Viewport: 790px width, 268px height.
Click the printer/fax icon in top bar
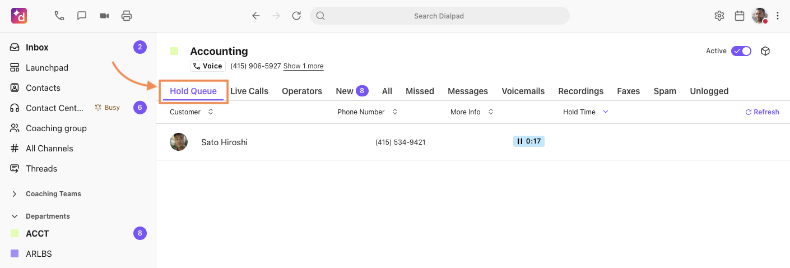tap(127, 16)
